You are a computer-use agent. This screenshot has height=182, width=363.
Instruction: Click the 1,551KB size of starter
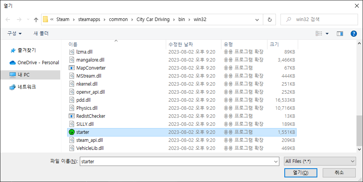click(286, 132)
